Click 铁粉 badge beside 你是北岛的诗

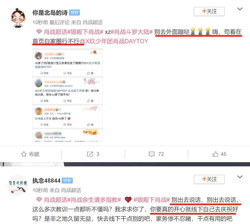tap(75, 13)
